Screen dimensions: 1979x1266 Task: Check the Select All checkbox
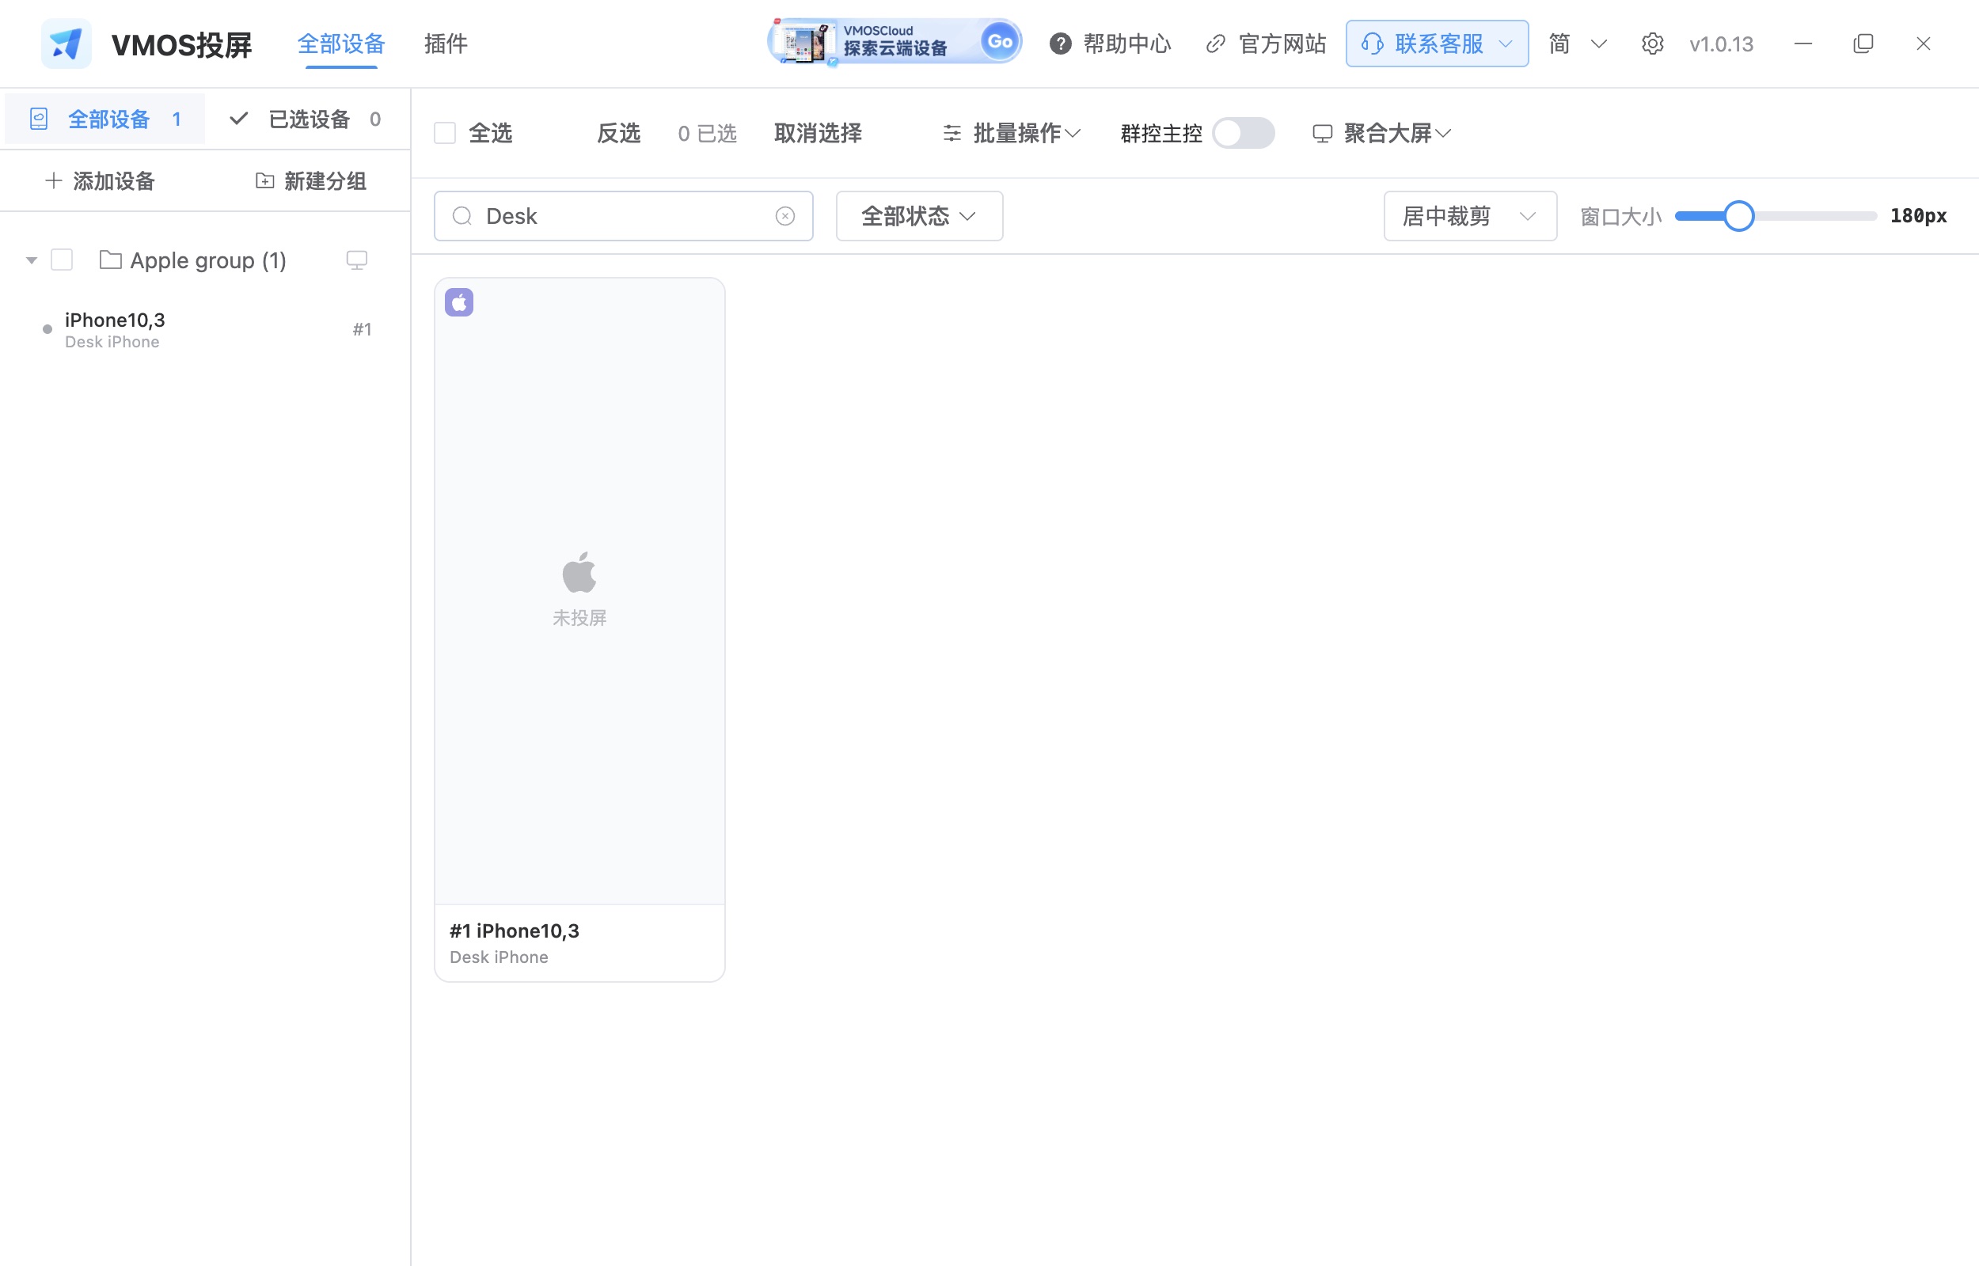445,133
